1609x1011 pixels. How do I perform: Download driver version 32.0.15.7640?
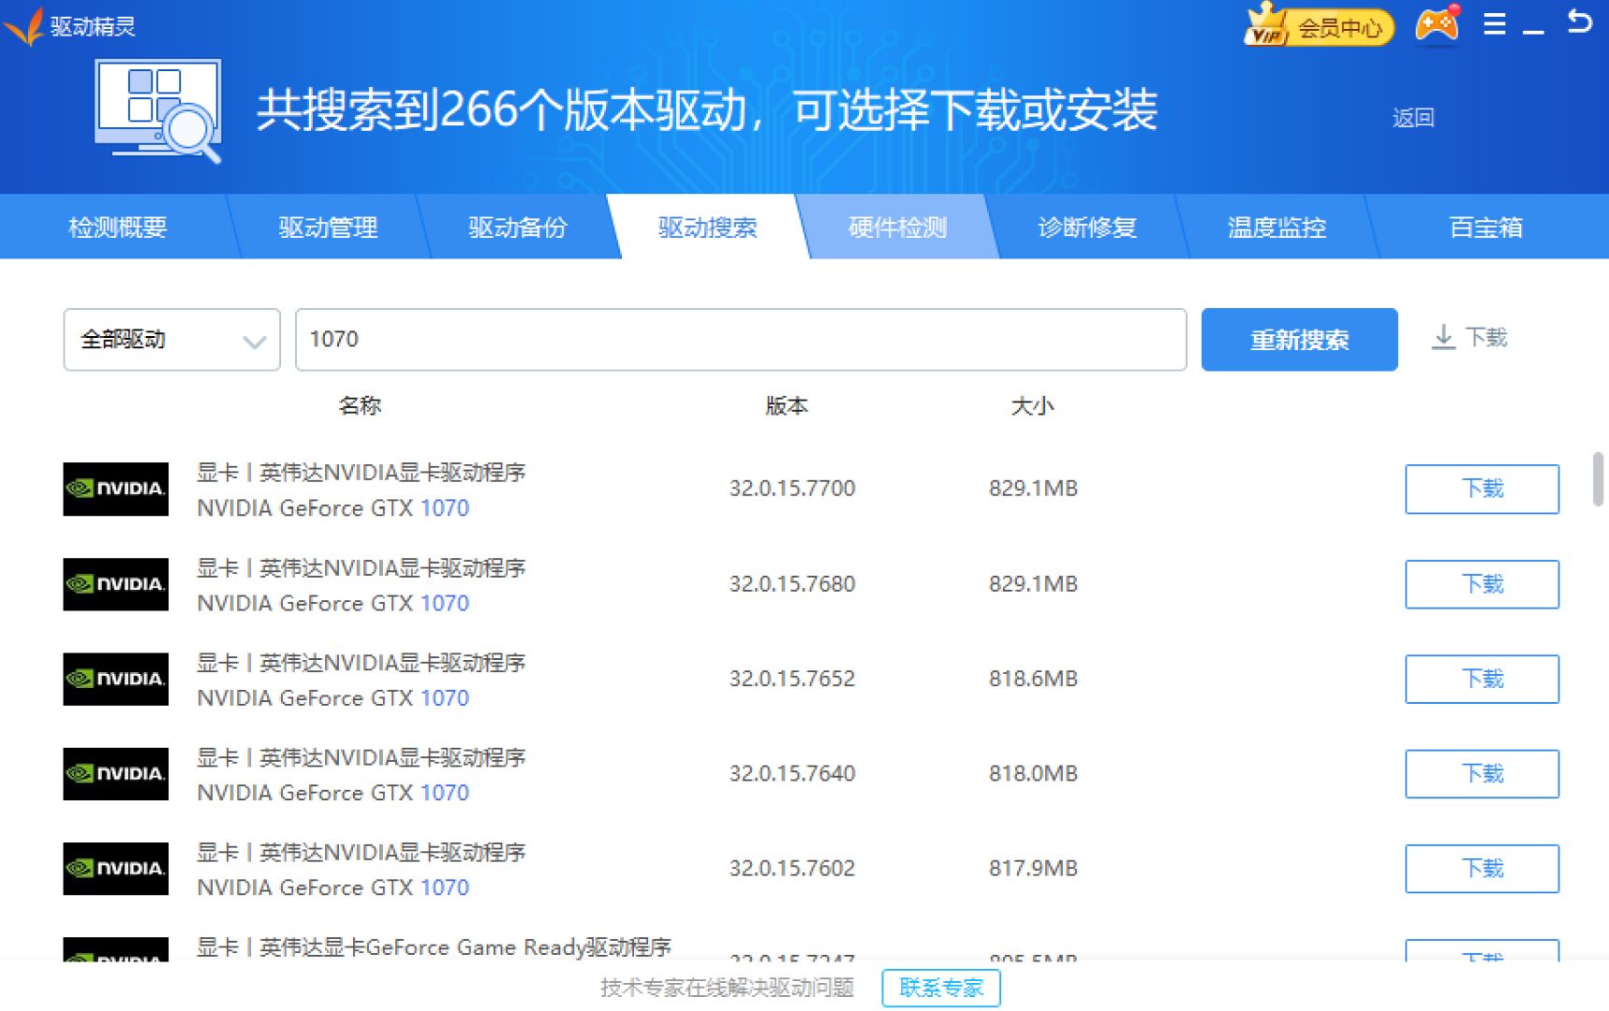[1483, 774]
